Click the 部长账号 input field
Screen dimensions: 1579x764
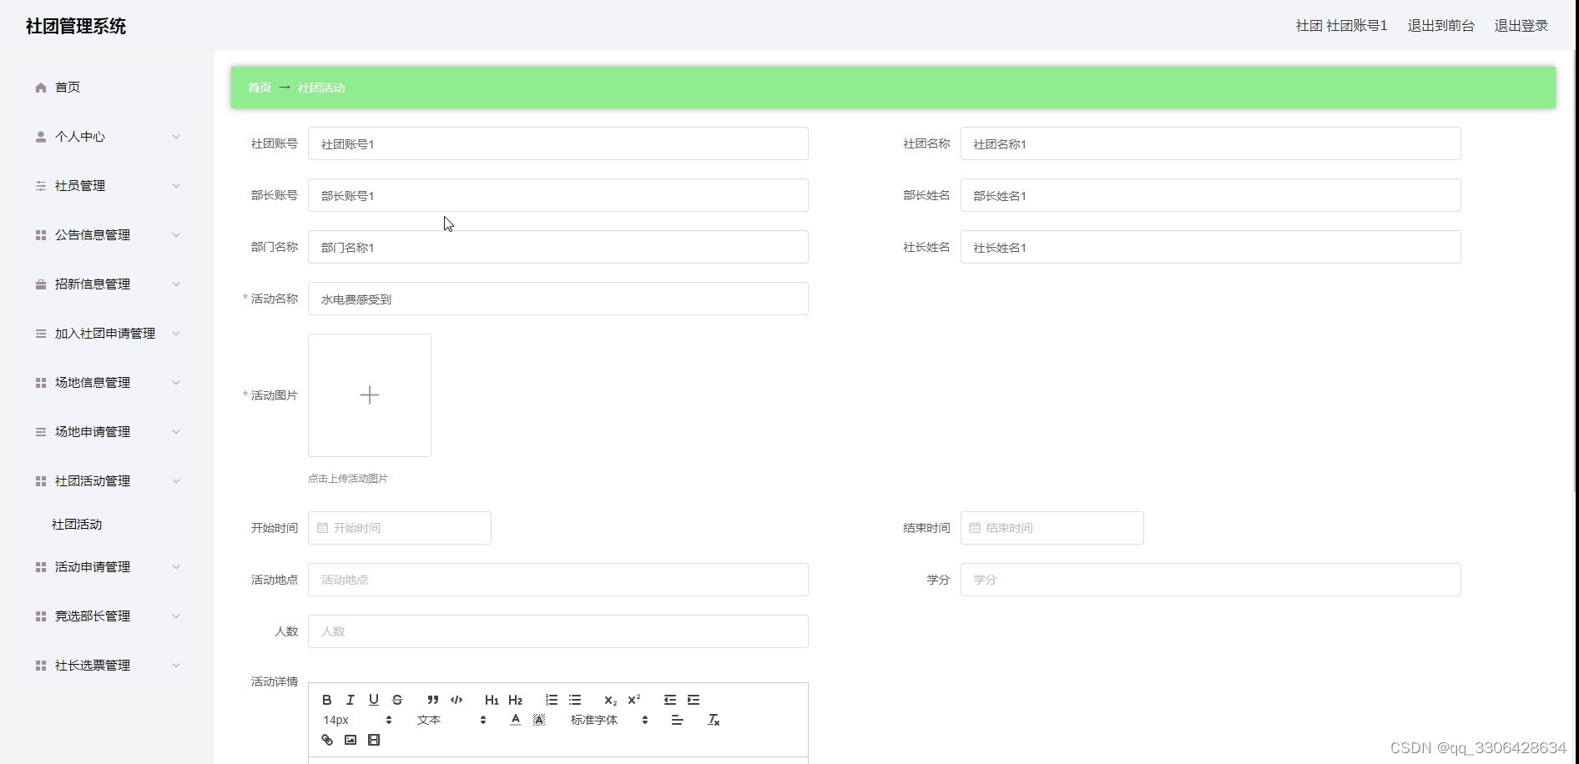pos(558,195)
